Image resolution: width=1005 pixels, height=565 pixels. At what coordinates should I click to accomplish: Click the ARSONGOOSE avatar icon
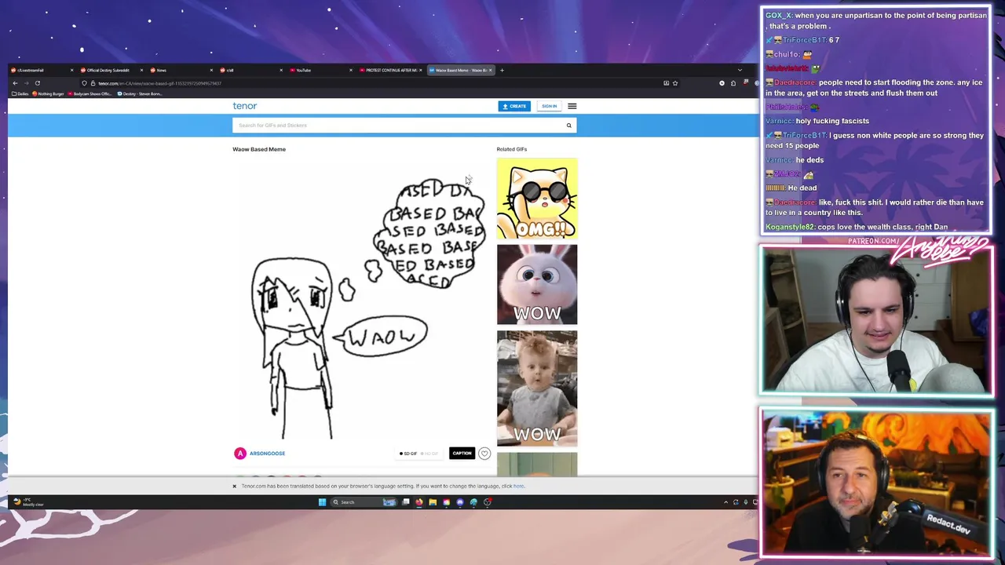click(240, 454)
